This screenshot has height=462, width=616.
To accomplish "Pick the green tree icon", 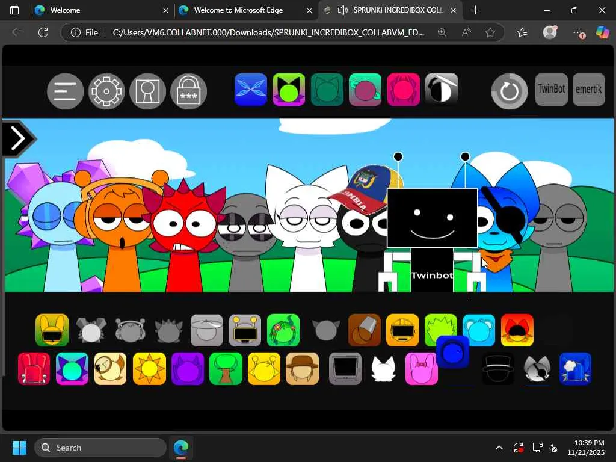I will click(x=226, y=369).
